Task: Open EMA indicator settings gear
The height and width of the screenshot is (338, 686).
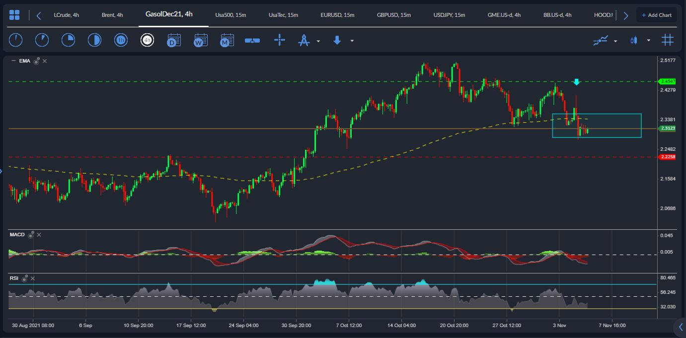Action: 36,61
